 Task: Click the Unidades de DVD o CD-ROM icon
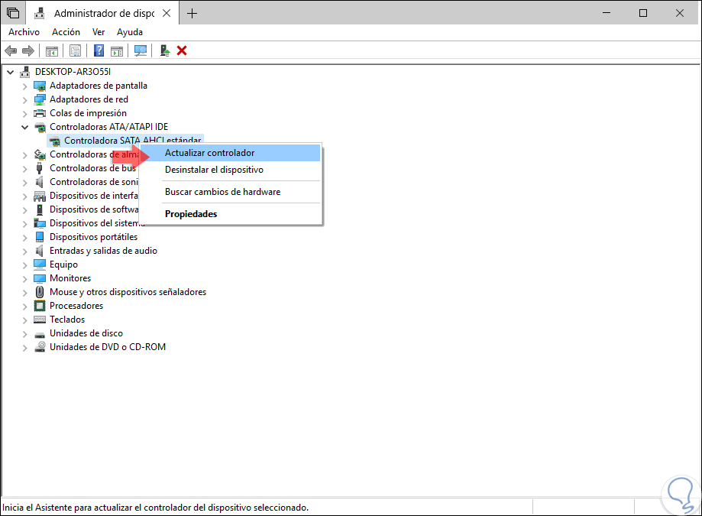pos(40,347)
